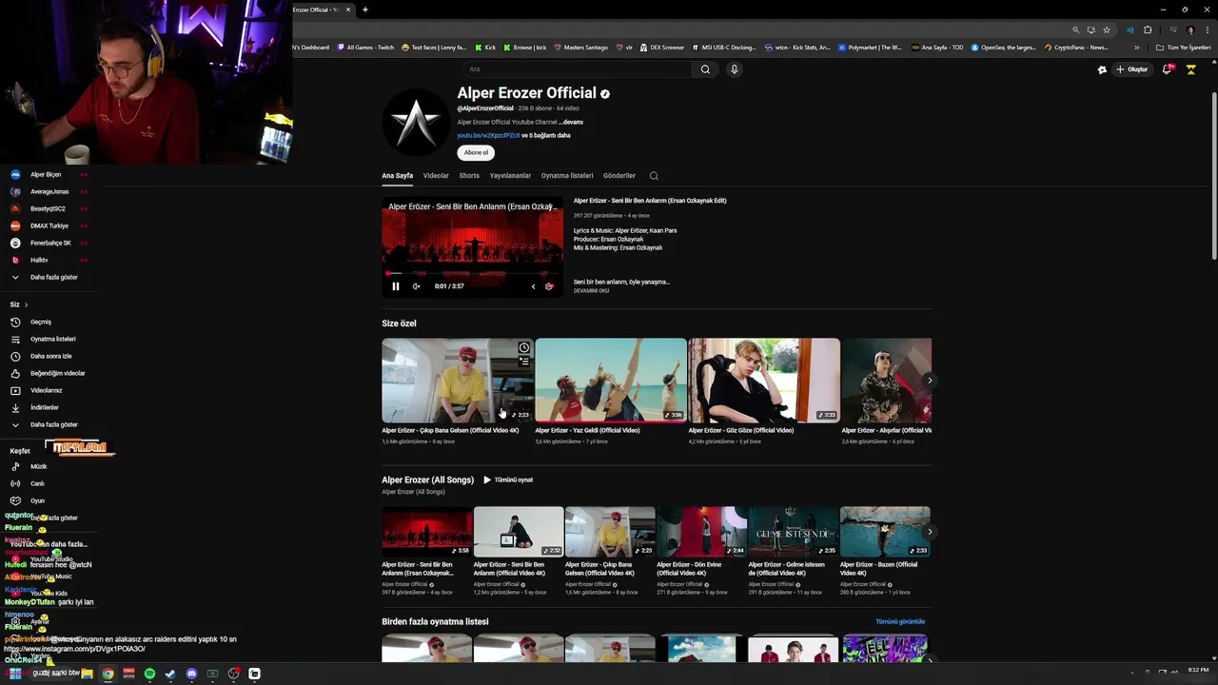Search within channel magnifier icon
Screen dimensions: 1218x685
[654, 176]
